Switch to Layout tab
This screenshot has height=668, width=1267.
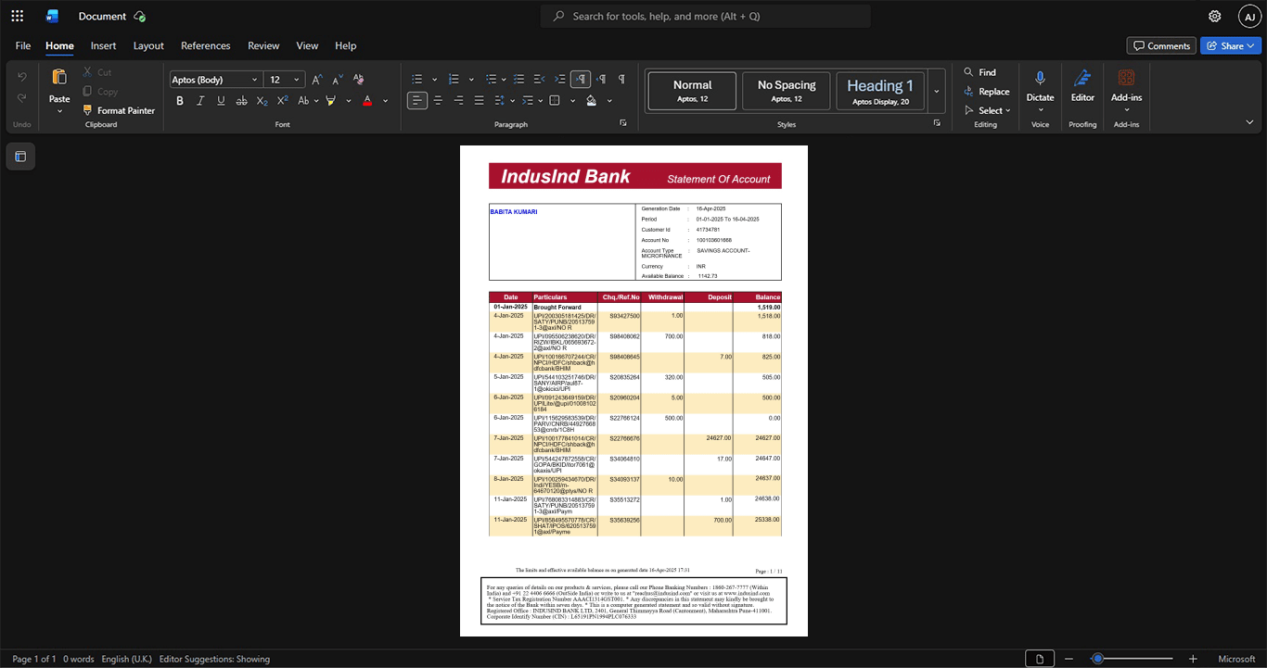pyautogui.click(x=148, y=45)
